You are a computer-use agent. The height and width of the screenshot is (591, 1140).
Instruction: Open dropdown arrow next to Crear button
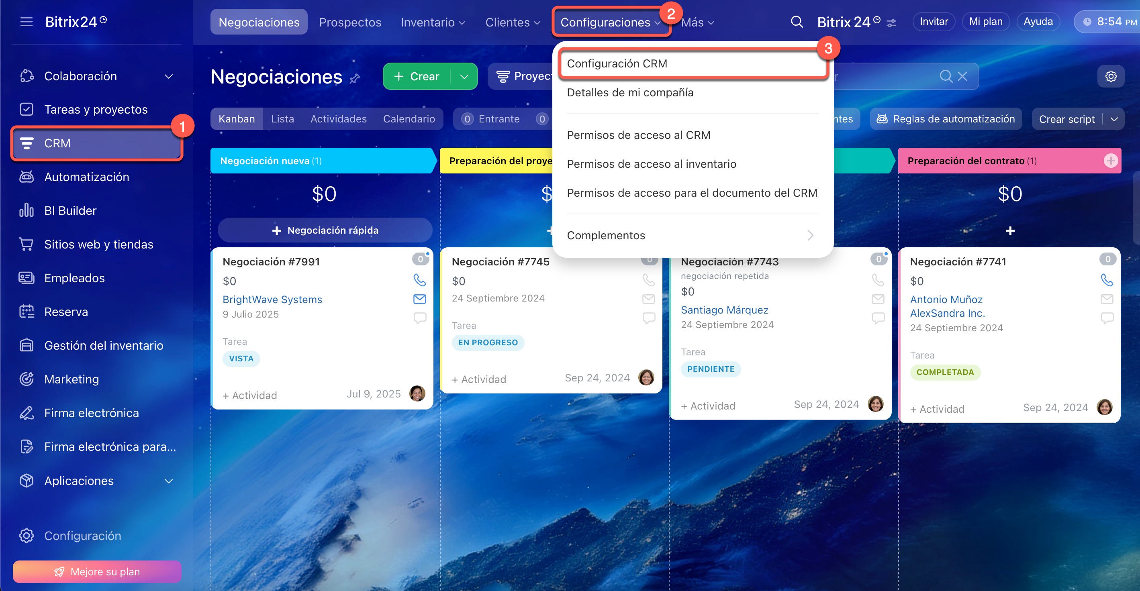pos(464,77)
